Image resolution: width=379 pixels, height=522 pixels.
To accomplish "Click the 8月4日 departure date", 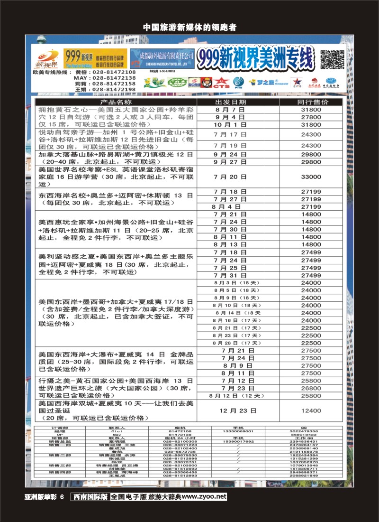I will coord(226,207).
